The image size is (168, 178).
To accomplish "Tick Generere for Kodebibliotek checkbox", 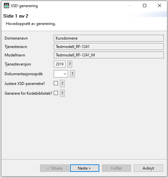I will click(56, 93).
